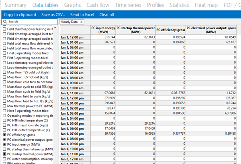Uncheck PC input energy (MWt) checkbox
The image size is (241, 164).
(4, 144)
